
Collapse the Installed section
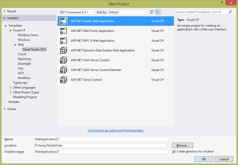click(x=5, y=18)
